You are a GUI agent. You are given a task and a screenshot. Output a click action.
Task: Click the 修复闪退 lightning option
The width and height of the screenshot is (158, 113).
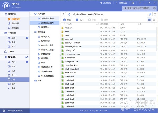tap(121, 3)
